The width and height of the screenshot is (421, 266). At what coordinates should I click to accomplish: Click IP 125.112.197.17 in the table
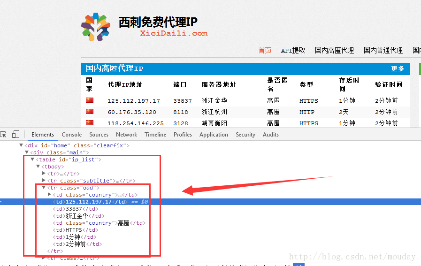134,101
